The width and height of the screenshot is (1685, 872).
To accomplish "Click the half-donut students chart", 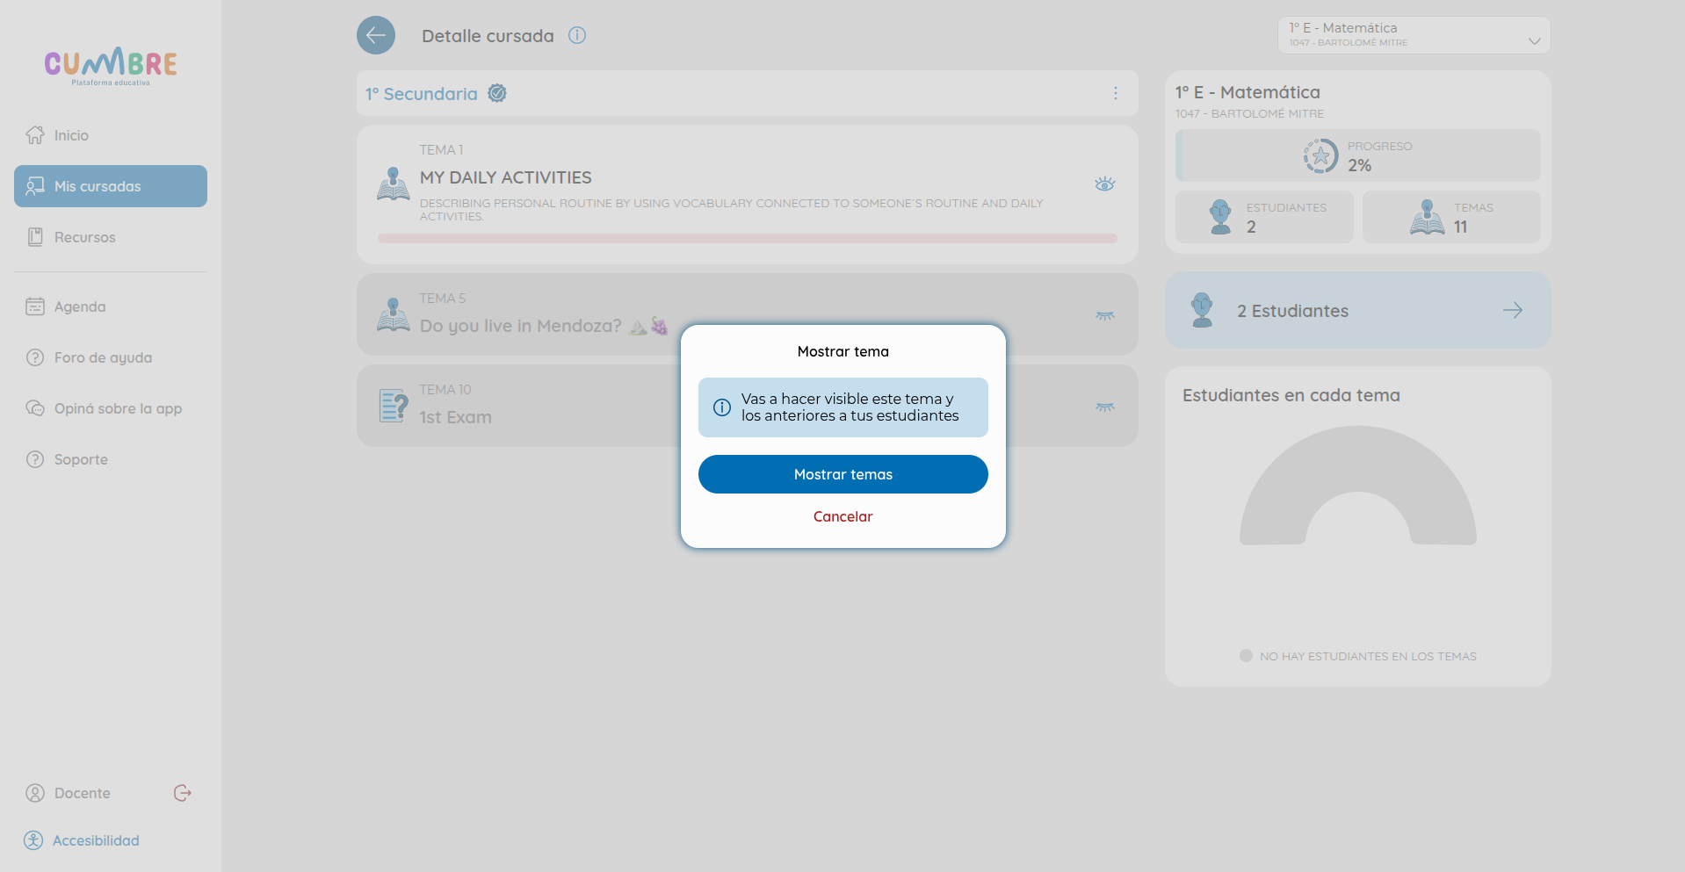I will [x=1357, y=486].
